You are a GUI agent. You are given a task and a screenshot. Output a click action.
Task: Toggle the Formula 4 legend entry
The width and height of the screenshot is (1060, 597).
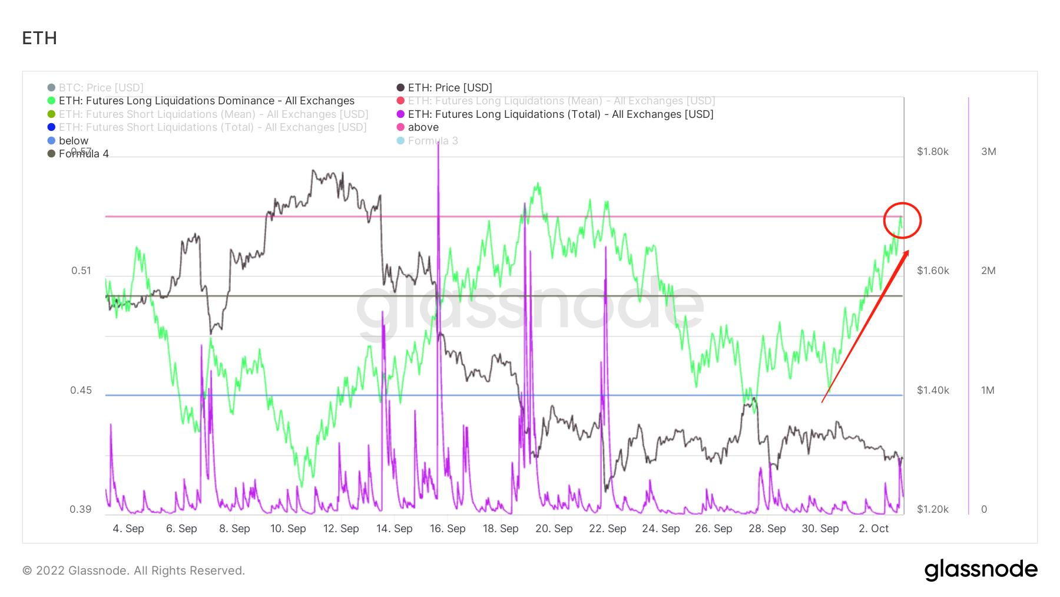(78, 154)
